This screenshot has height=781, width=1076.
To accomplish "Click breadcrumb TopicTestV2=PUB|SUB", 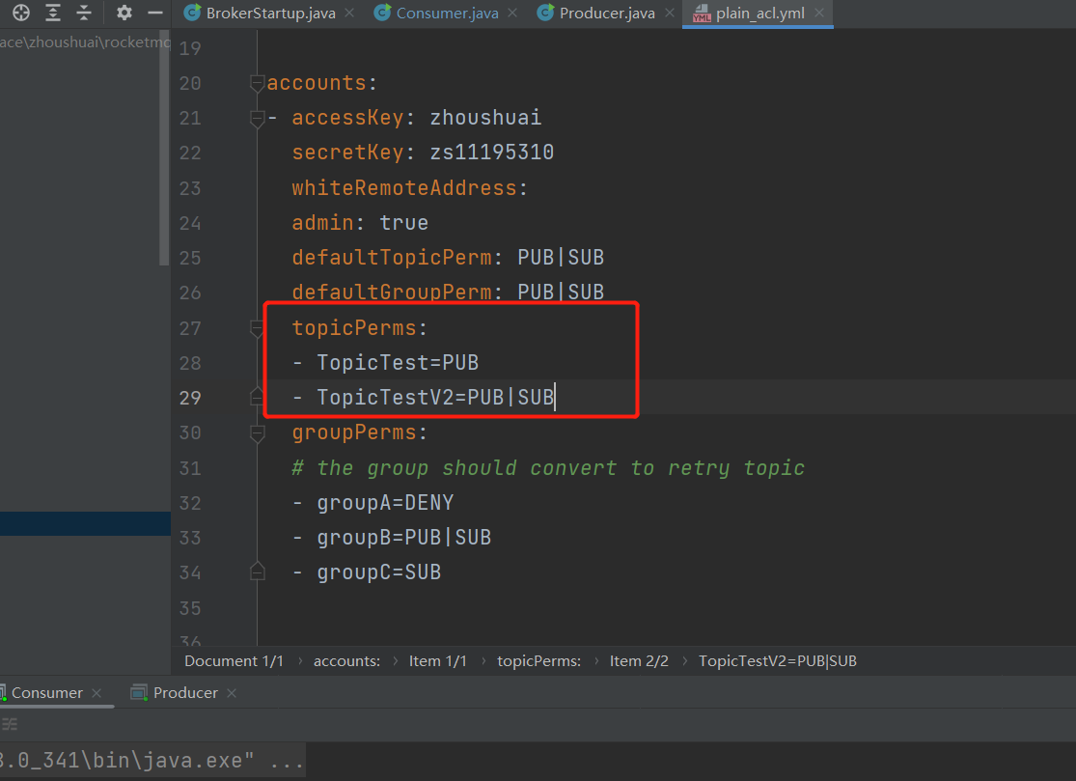I will point(778,661).
